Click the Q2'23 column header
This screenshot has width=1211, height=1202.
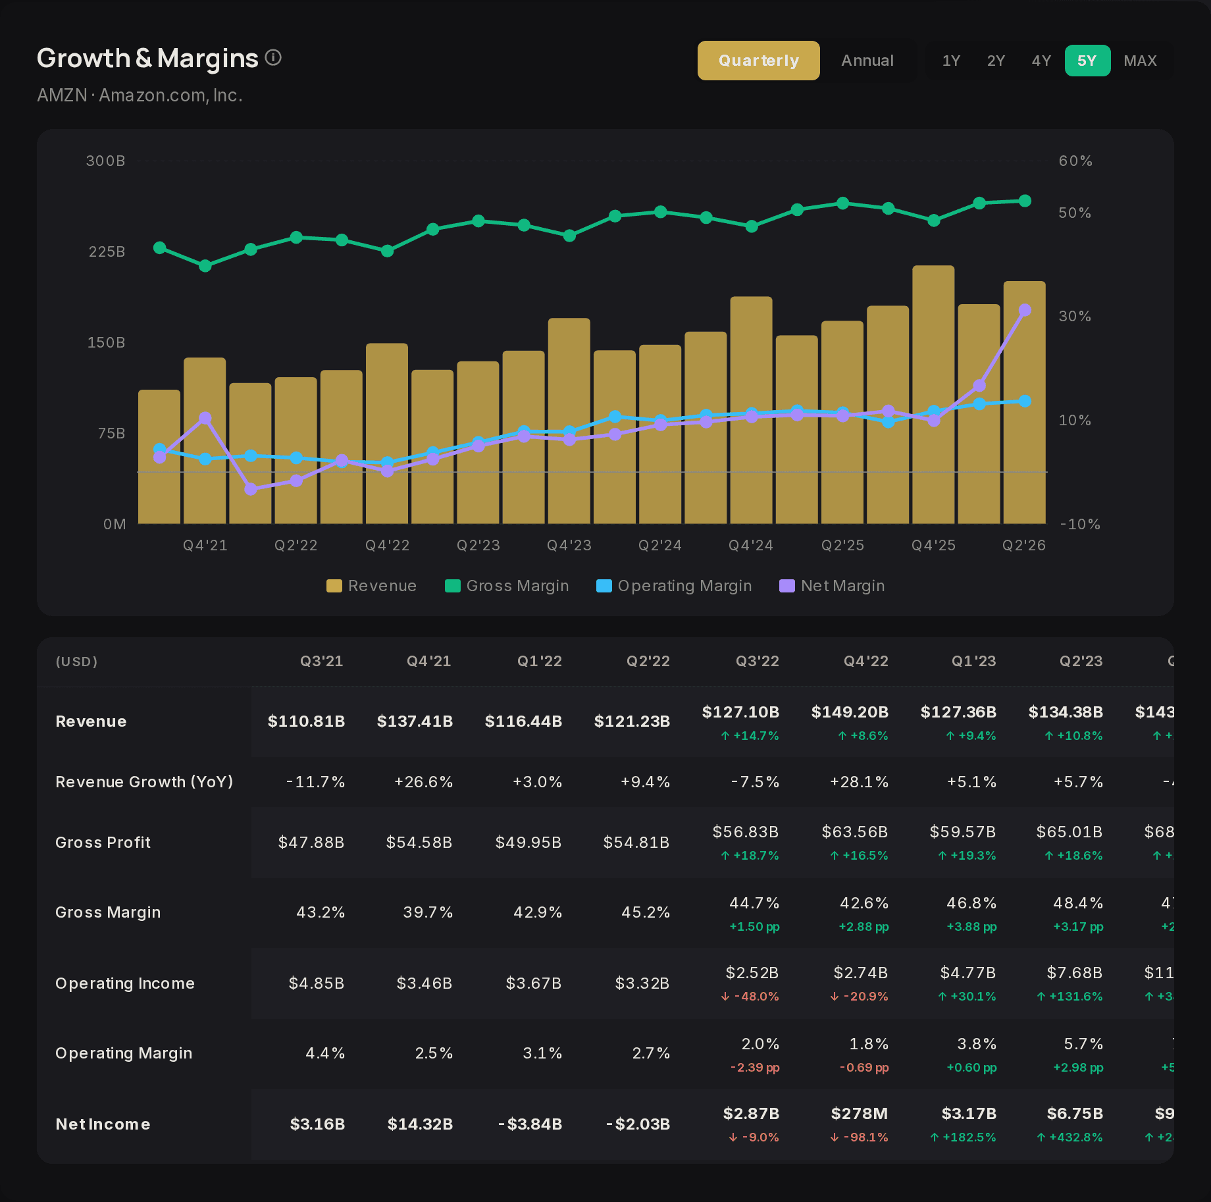tap(1081, 662)
